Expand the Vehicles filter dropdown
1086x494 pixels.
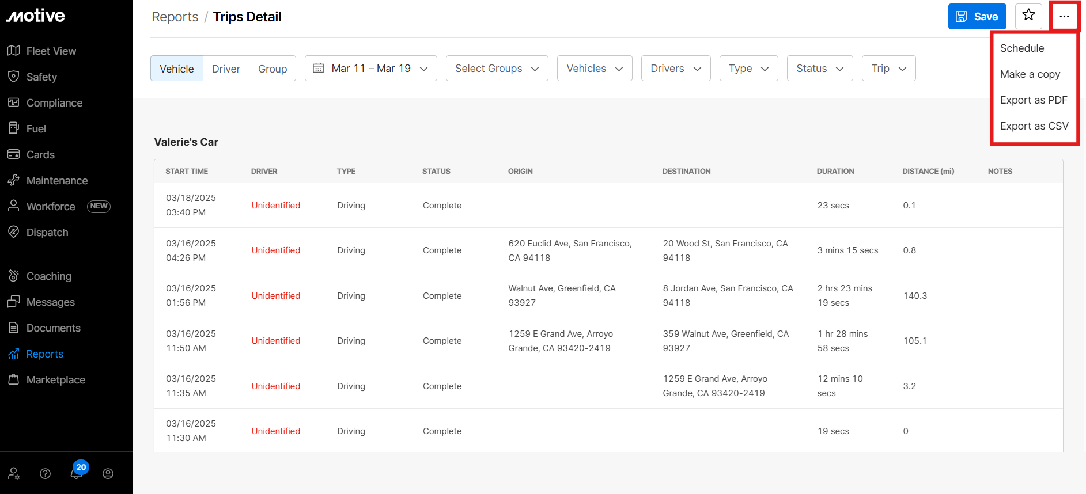[595, 68]
